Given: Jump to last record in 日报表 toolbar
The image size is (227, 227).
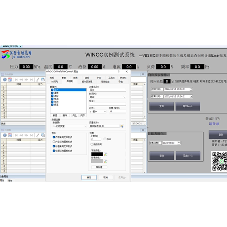Looking at the screenshot, I should pyautogui.click(x=31, y=135).
